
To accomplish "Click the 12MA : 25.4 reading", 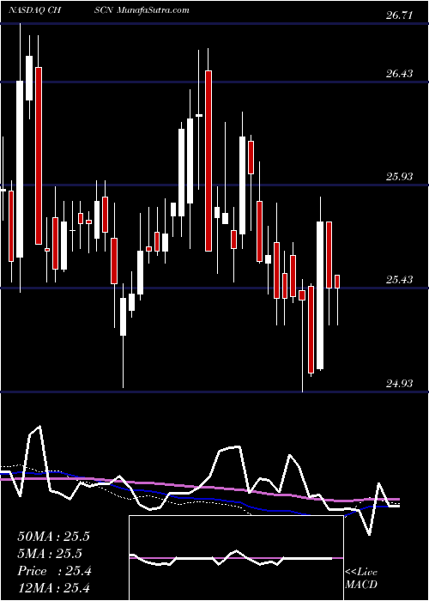I will (x=53, y=587).
